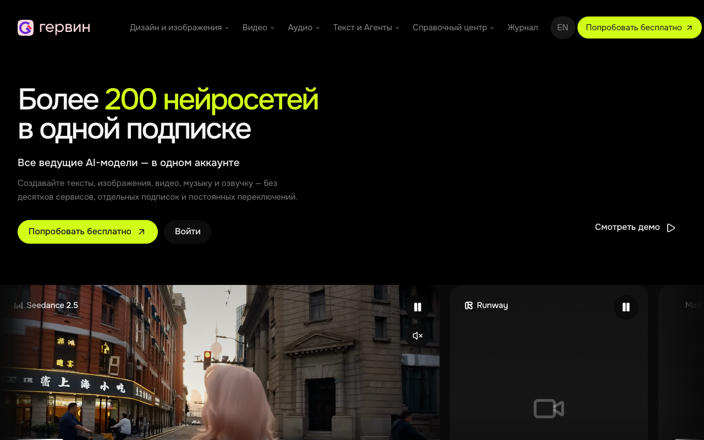Viewport: 704px width, 440px height.
Task: Go to the Журнал page
Action: (522, 28)
